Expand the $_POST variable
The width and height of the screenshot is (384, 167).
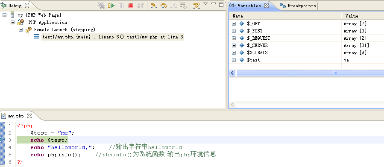click(x=234, y=31)
